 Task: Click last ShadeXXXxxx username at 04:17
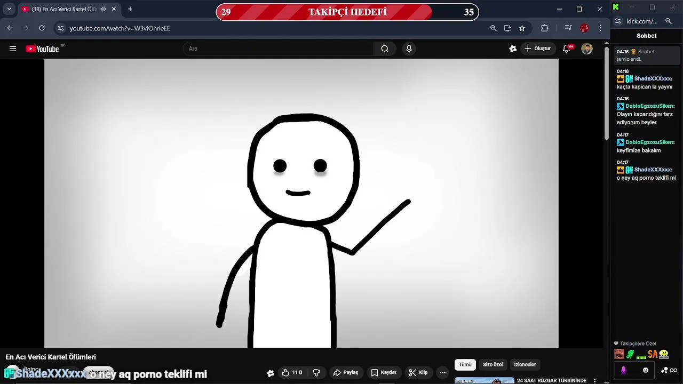(653, 170)
